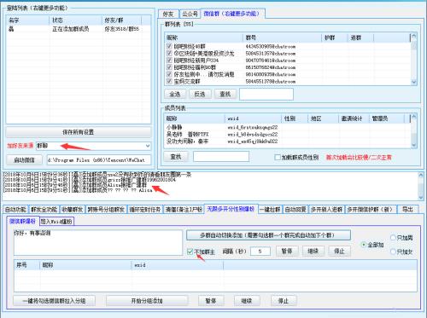This screenshot has height=318, width=427.
Task: Click 暂停 next to 开始分组添加
Action: [211, 301]
